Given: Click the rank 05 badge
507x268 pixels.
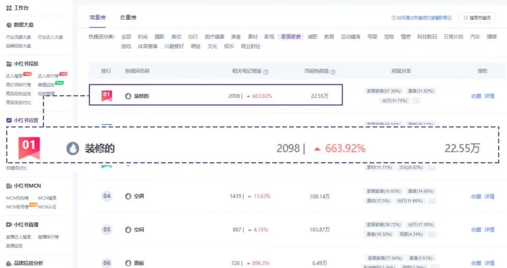Looking at the screenshot, I should [107, 230].
